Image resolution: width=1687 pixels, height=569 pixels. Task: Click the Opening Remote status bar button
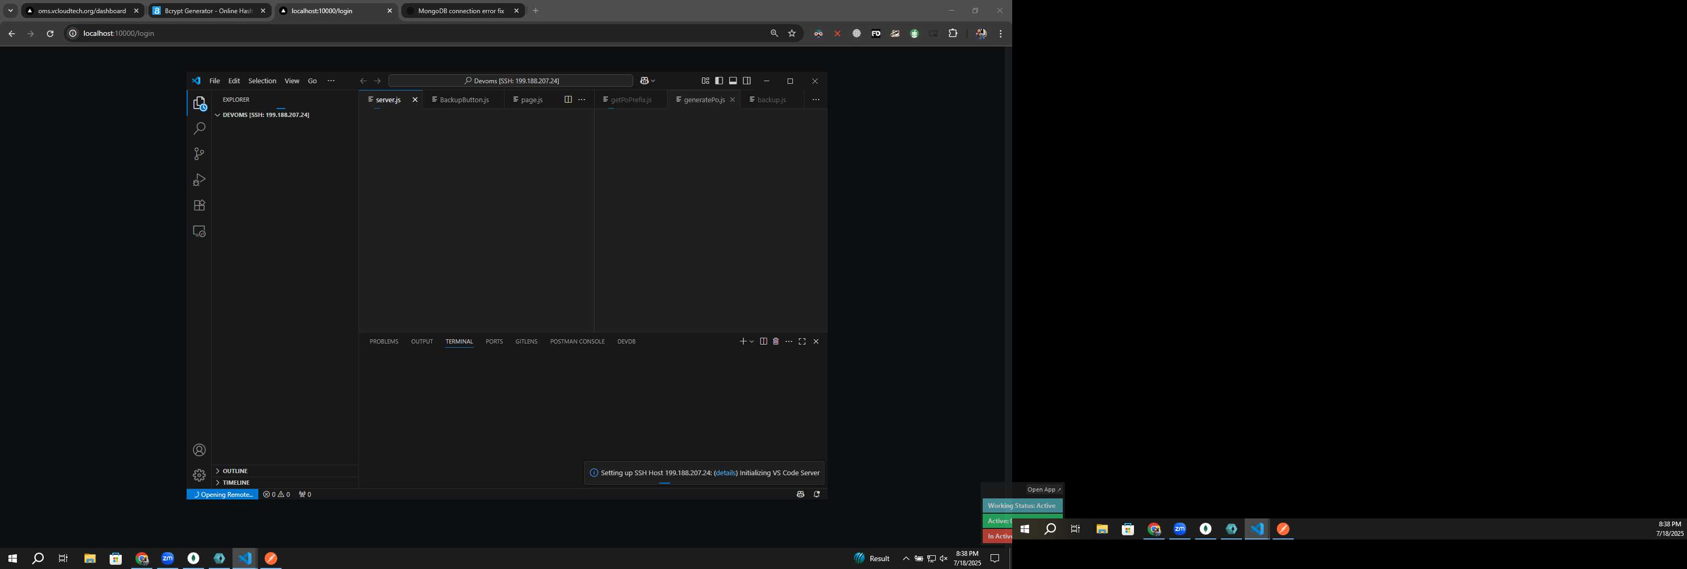(222, 494)
